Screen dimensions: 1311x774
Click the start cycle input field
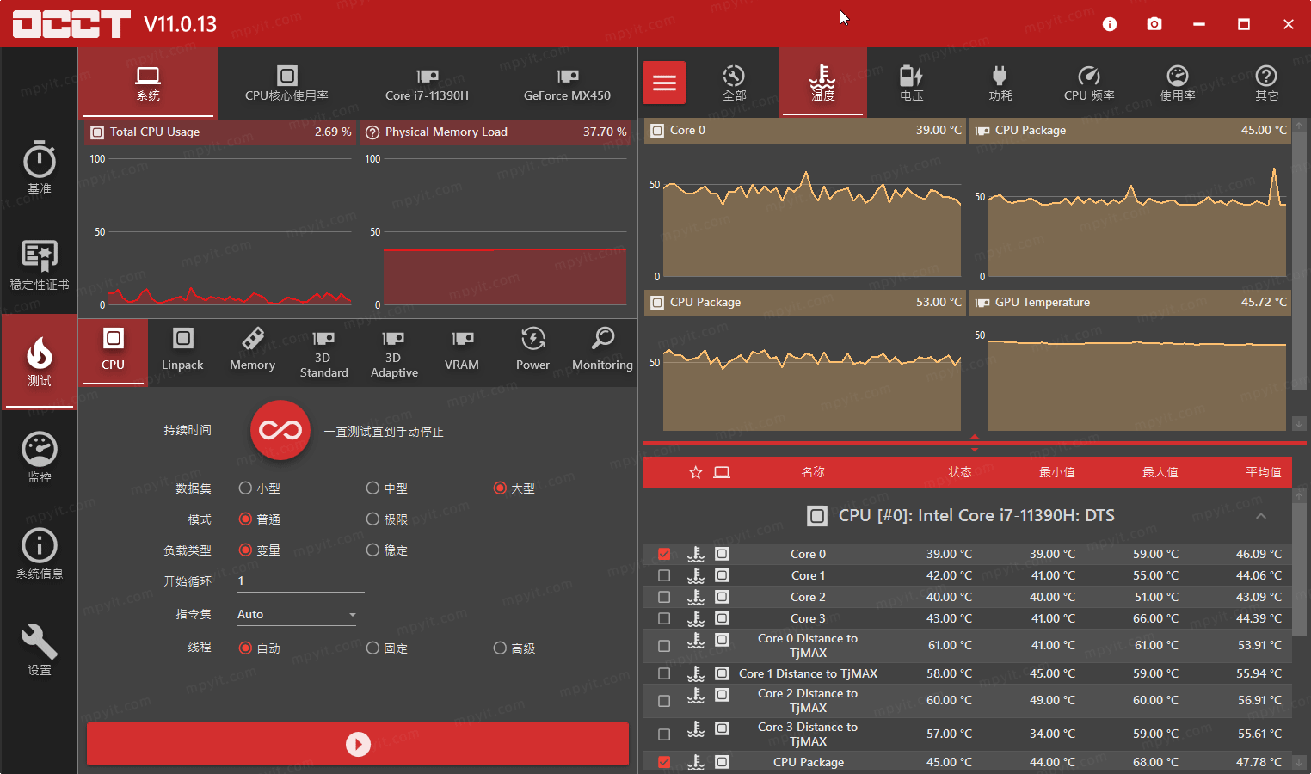coord(300,581)
